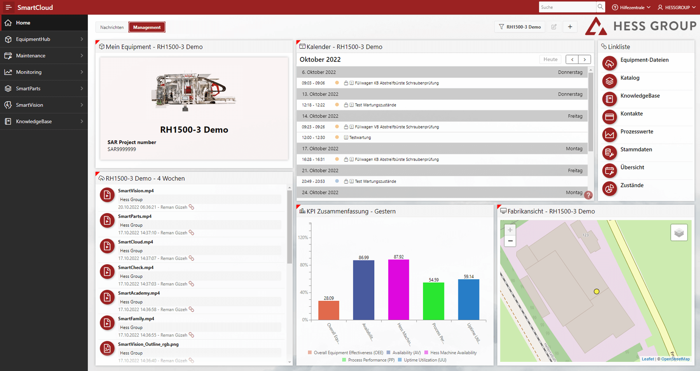Switch to the Nachrichten tab
700x371 pixels.
tap(112, 27)
